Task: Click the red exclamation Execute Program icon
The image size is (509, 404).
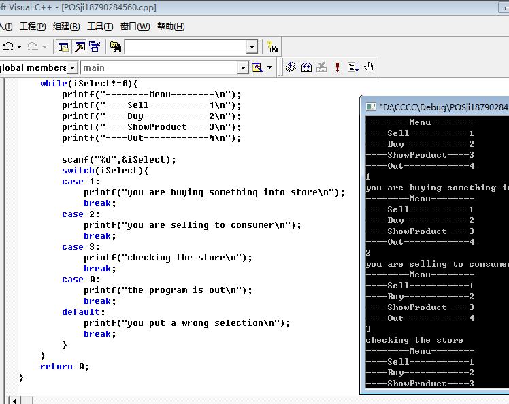Action: (x=338, y=67)
